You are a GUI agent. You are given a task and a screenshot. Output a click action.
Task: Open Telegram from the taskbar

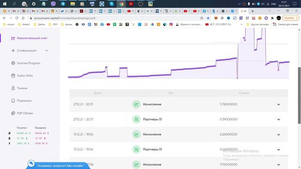click(63, 4)
